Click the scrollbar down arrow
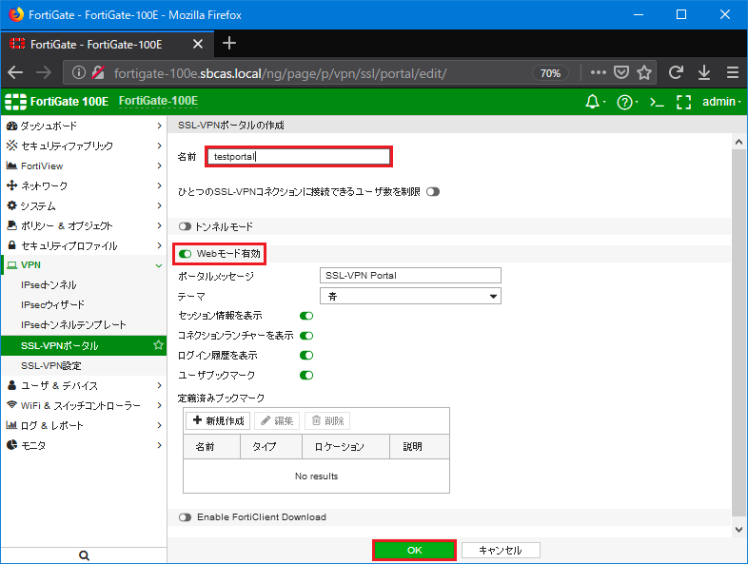Screen dimensions: 748x564 738,529
